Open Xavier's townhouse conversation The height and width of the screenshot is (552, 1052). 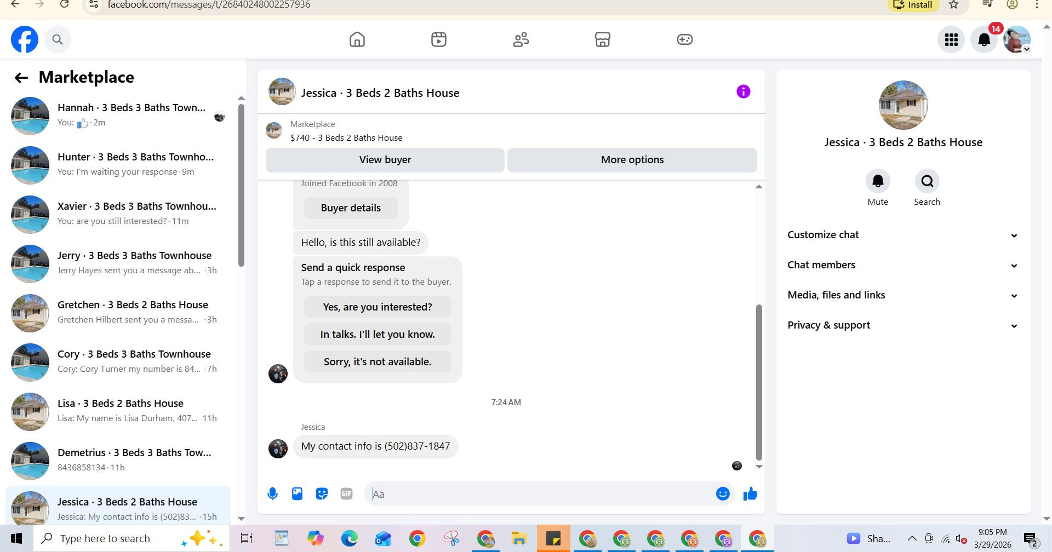118,214
